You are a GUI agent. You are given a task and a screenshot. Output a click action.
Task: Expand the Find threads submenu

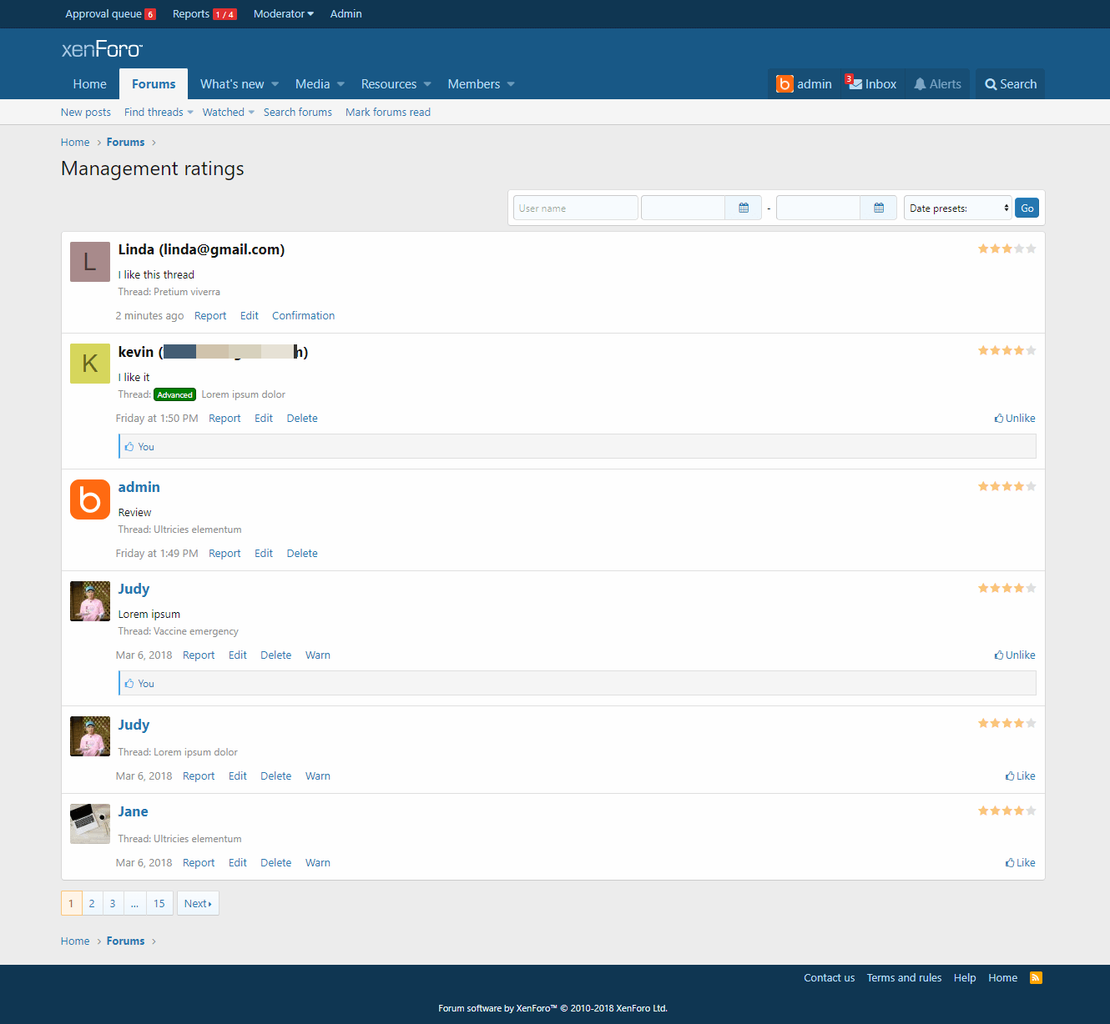159,113
